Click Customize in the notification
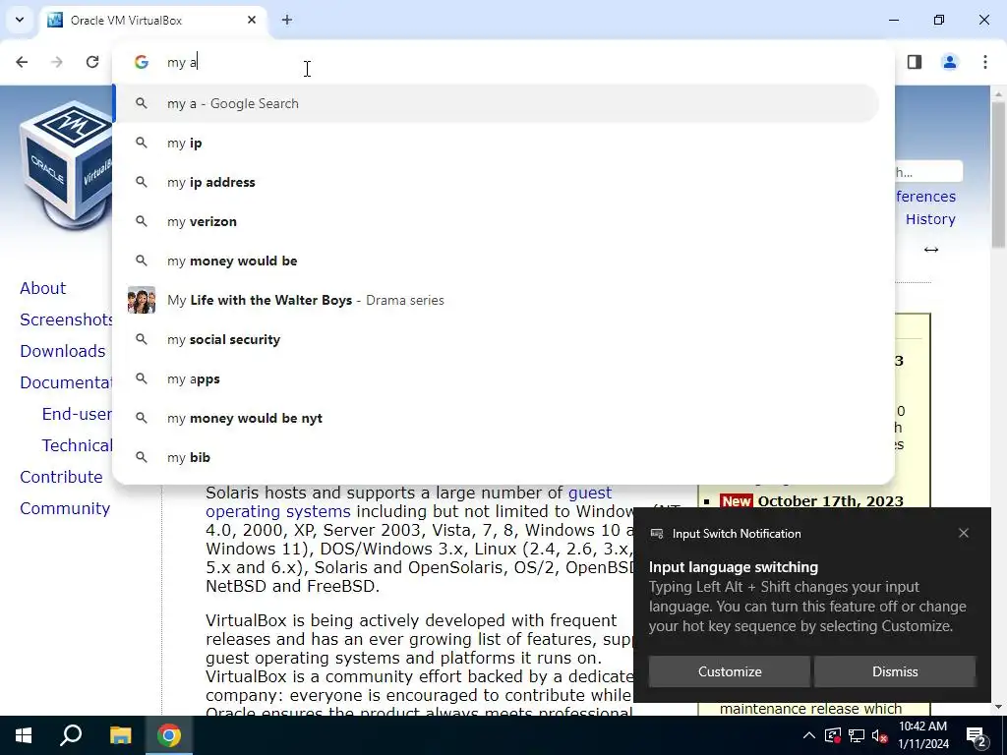1007x755 pixels. pos(730,671)
